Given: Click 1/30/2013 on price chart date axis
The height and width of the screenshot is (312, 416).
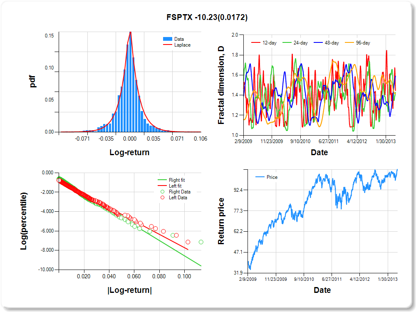Looking at the screenshot, I should point(388,279).
